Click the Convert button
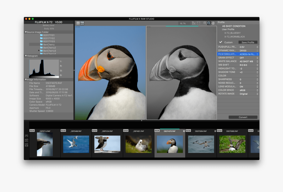 tap(243, 117)
